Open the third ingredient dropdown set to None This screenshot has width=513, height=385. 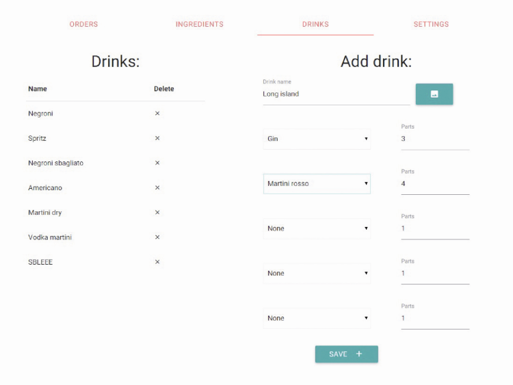(x=317, y=228)
